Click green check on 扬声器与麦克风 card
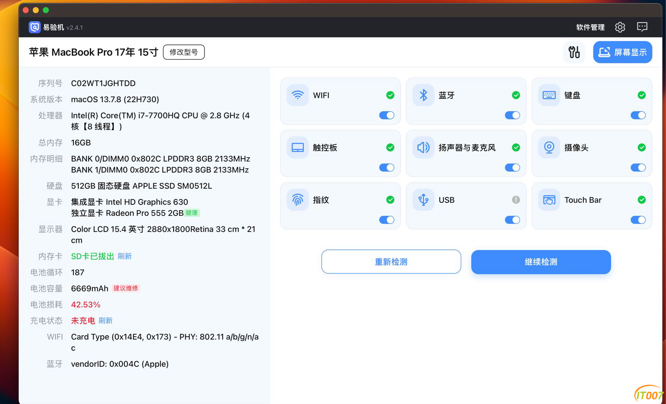Image resolution: width=666 pixels, height=404 pixels. pos(516,147)
